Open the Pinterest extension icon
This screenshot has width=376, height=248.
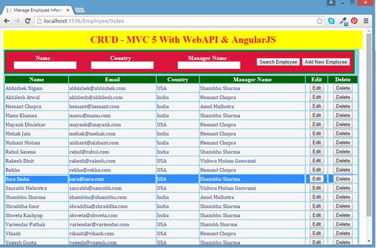[x=354, y=21]
